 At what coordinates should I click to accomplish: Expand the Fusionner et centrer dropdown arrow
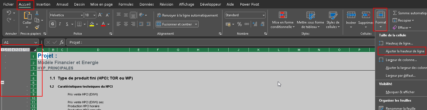196,24
